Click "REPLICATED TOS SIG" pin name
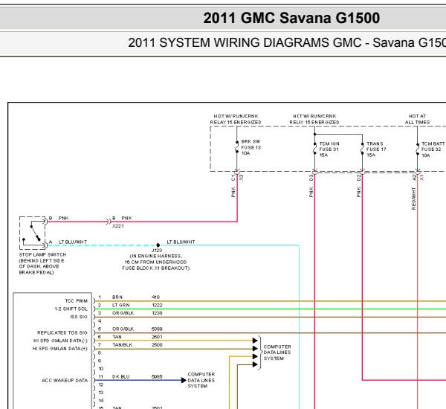 (62, 332)
